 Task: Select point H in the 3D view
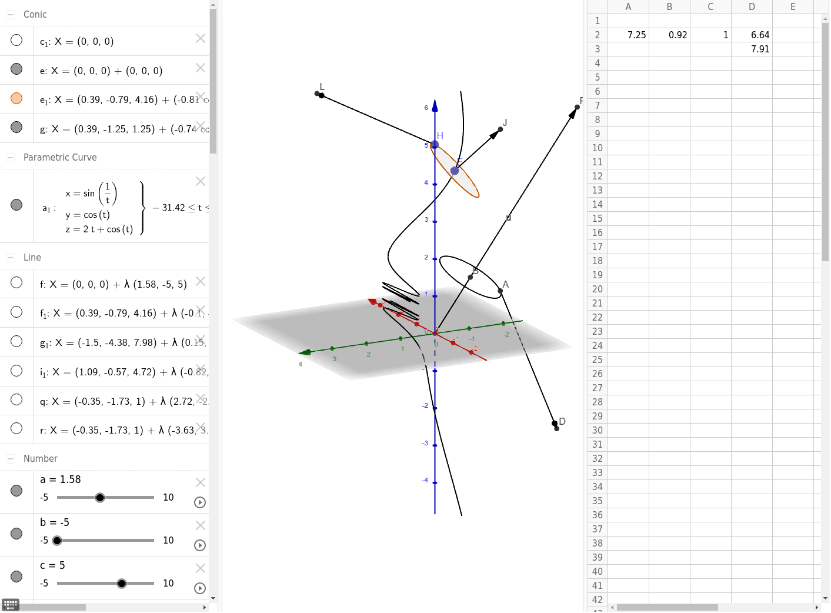click(434, 144)
